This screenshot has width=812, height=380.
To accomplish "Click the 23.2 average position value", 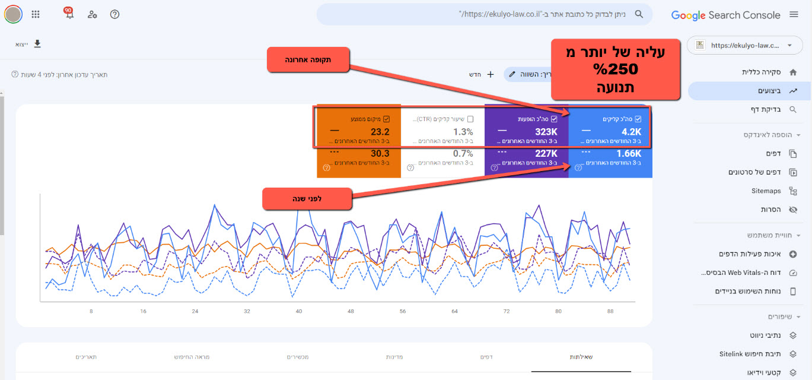I will click(x=379, y=132).
